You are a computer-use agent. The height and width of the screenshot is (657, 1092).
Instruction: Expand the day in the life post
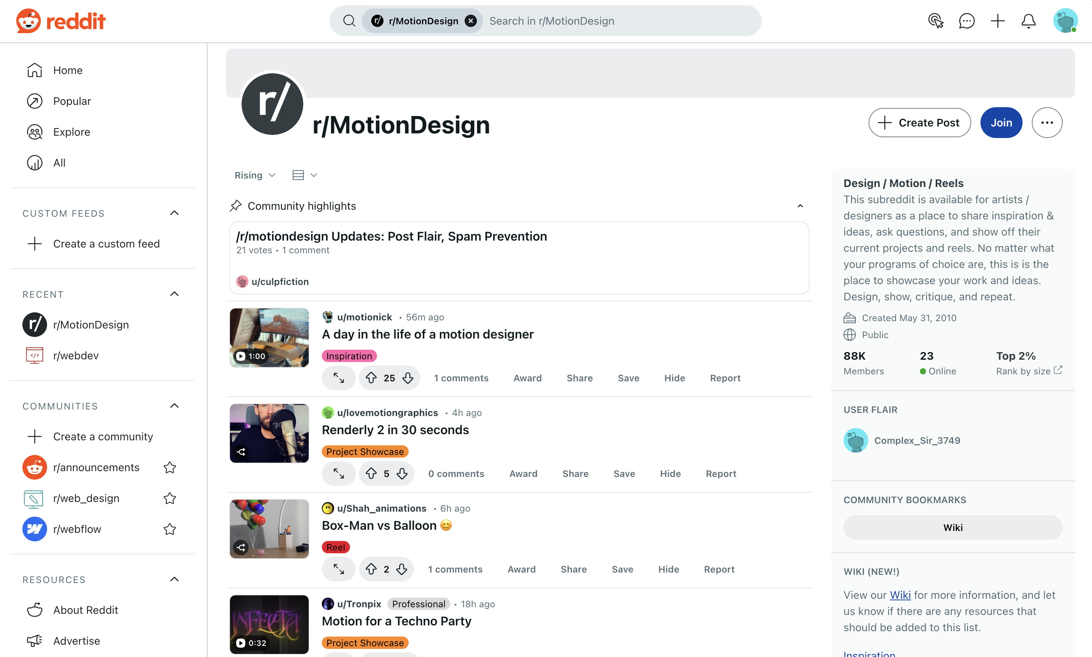[338, 377]
